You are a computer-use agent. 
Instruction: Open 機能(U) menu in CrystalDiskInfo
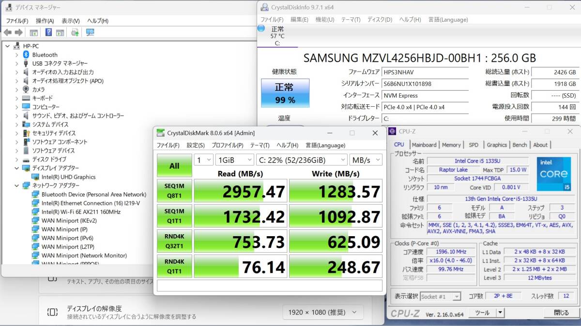[324, 20]
